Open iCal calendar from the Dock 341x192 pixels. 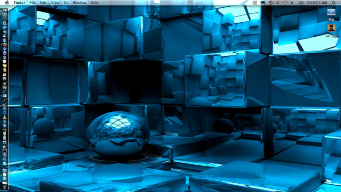point(5,74)
